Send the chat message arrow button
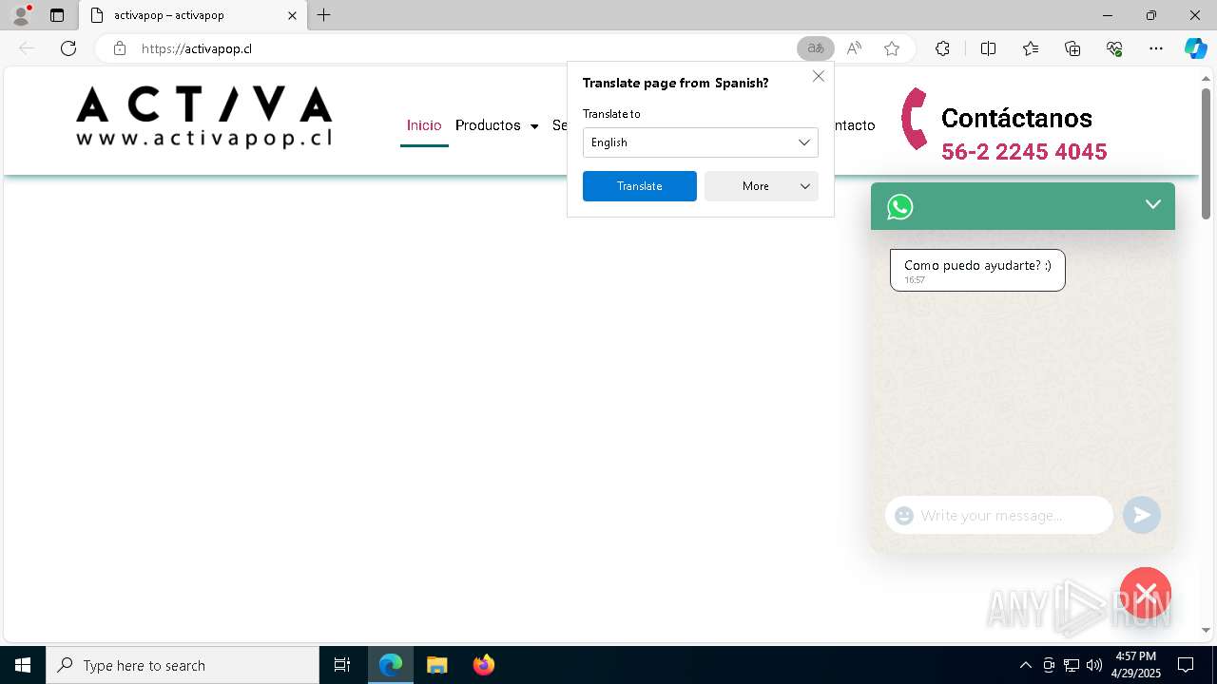 [1142, 515]
